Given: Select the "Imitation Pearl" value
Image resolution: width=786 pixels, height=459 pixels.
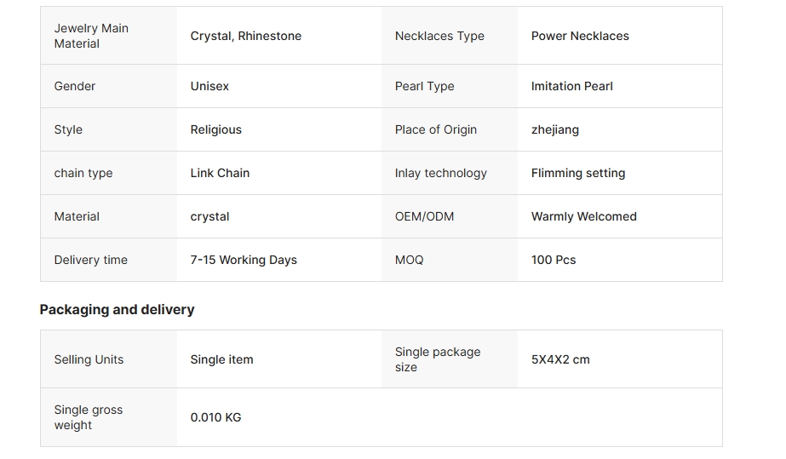Looking at the screenshot, I should tap(571, 86).
